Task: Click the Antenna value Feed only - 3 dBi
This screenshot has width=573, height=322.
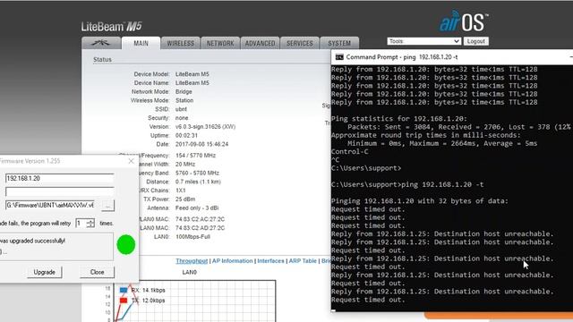Action: [x=197, y=208]
